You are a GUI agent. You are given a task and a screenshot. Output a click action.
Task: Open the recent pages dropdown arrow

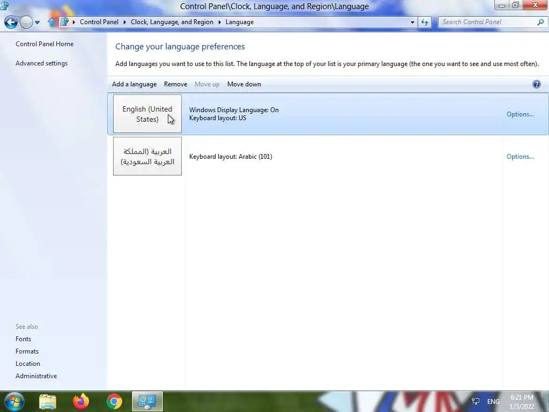37,23
